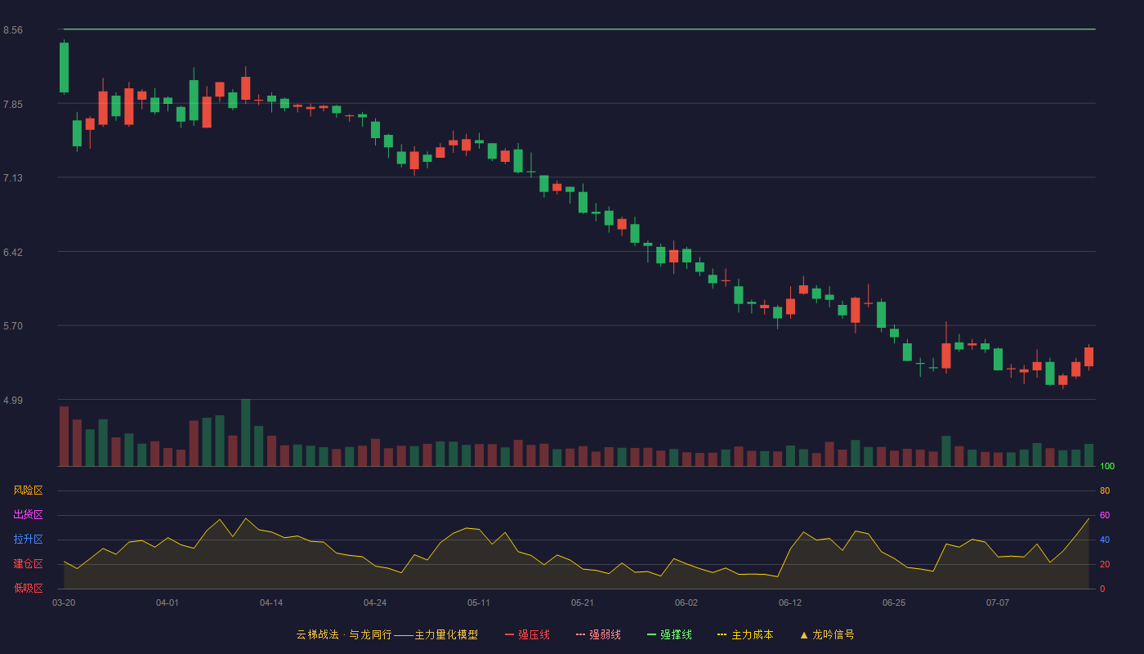
Task: Click the 04-01 date label
Action: click(168, 602)
